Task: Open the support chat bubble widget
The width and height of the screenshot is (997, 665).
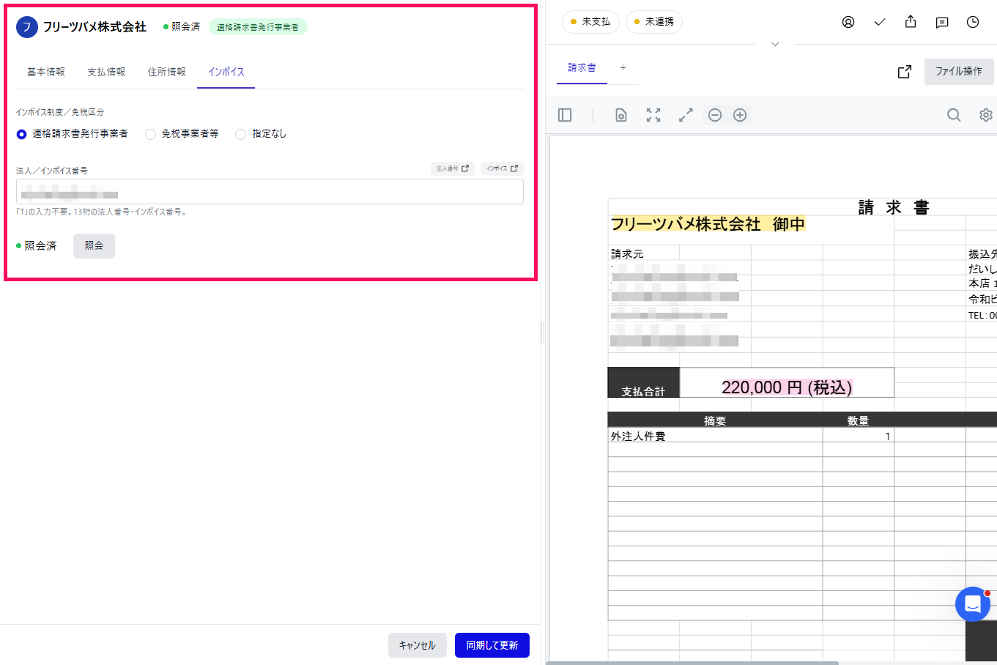Action: (x=973, y=604)
